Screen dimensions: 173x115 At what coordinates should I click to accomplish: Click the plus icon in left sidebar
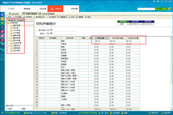pos(2,44)
